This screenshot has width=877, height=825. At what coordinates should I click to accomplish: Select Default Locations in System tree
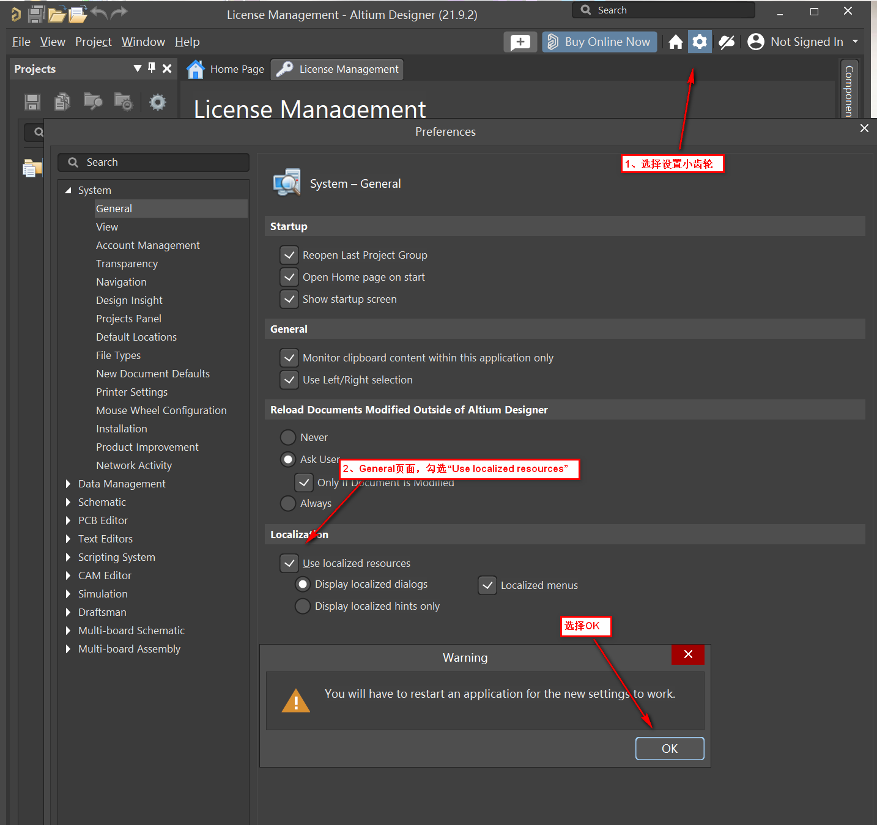coord(136,337)
